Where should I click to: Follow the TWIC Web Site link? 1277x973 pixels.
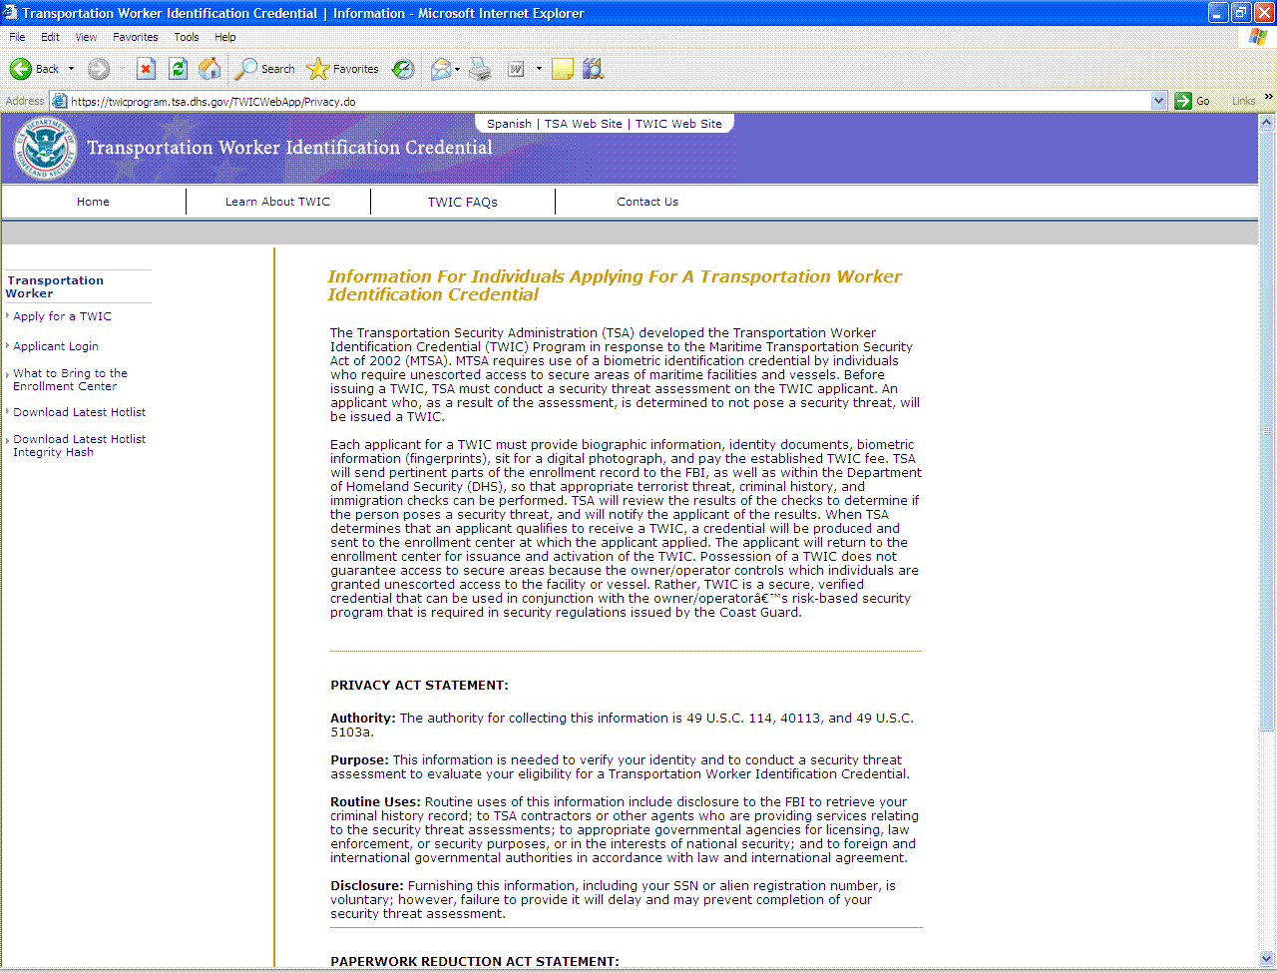click(678, 124)
